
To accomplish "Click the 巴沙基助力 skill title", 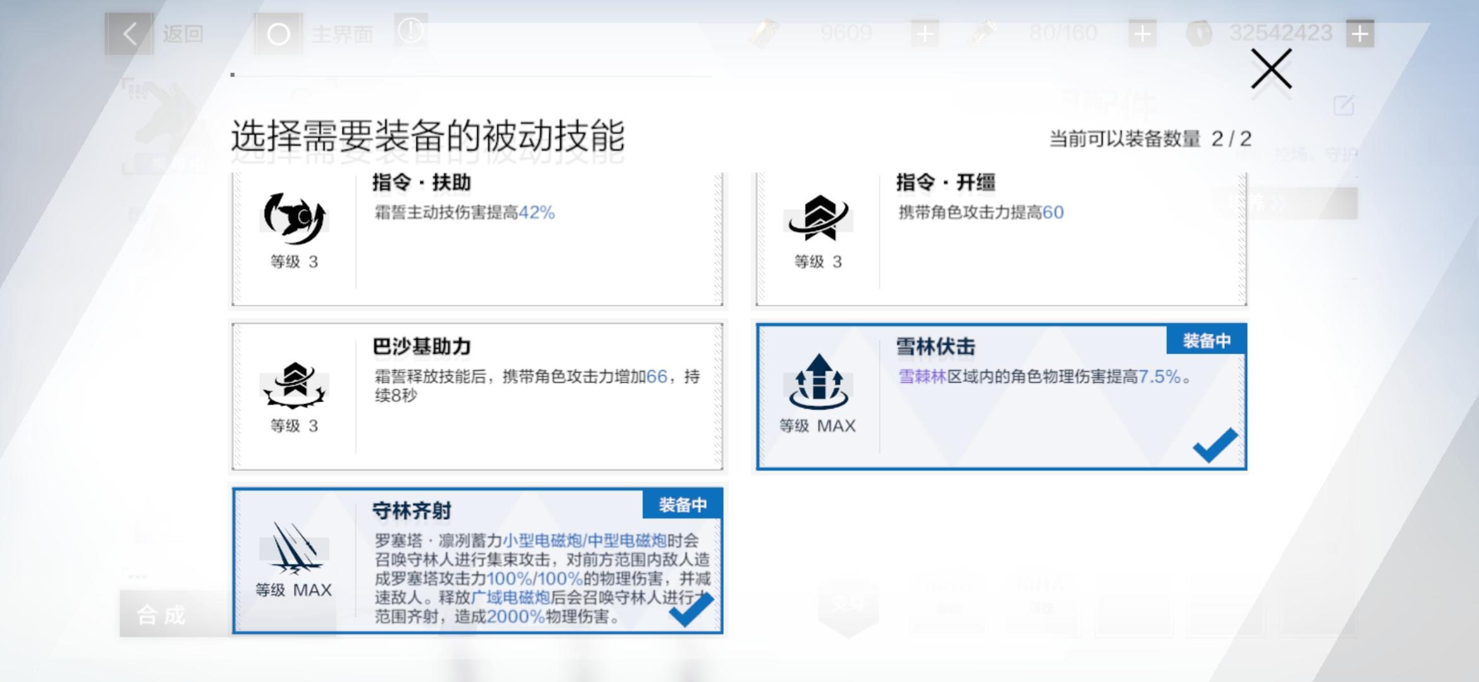I will [x=422, y=346].
